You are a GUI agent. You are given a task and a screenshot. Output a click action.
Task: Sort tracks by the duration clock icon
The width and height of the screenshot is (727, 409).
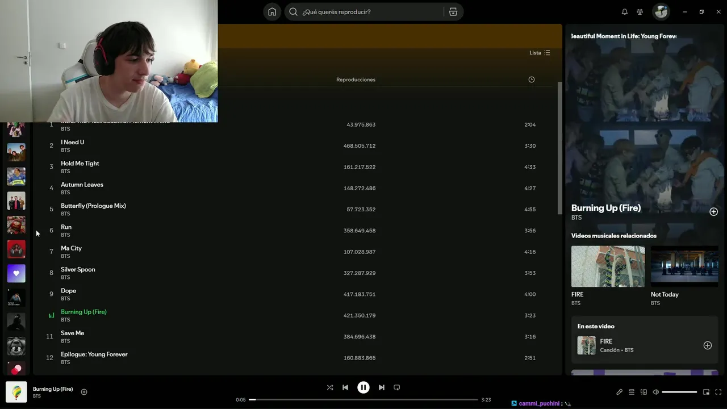pyautogui.click(x=532, y=80)
